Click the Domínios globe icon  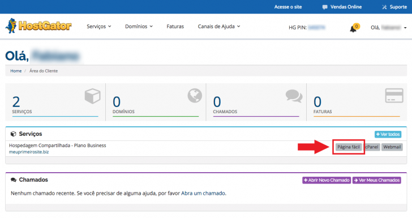click(195, 95)
